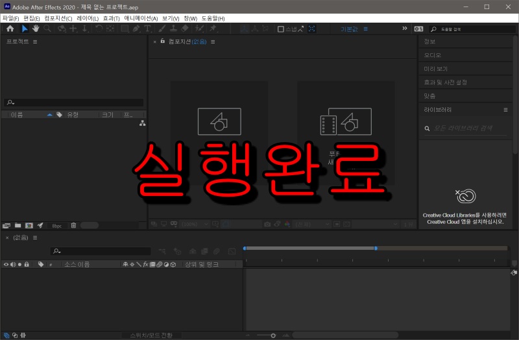Select the Clone Stamp tool

pos(173,29)
